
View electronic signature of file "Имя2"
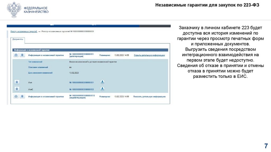click(x=17, y=89)
